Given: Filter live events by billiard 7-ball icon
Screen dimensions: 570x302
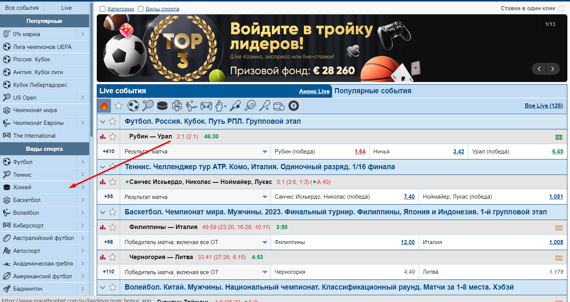Looking at the screenshot, I should click(x=294, y=106).
